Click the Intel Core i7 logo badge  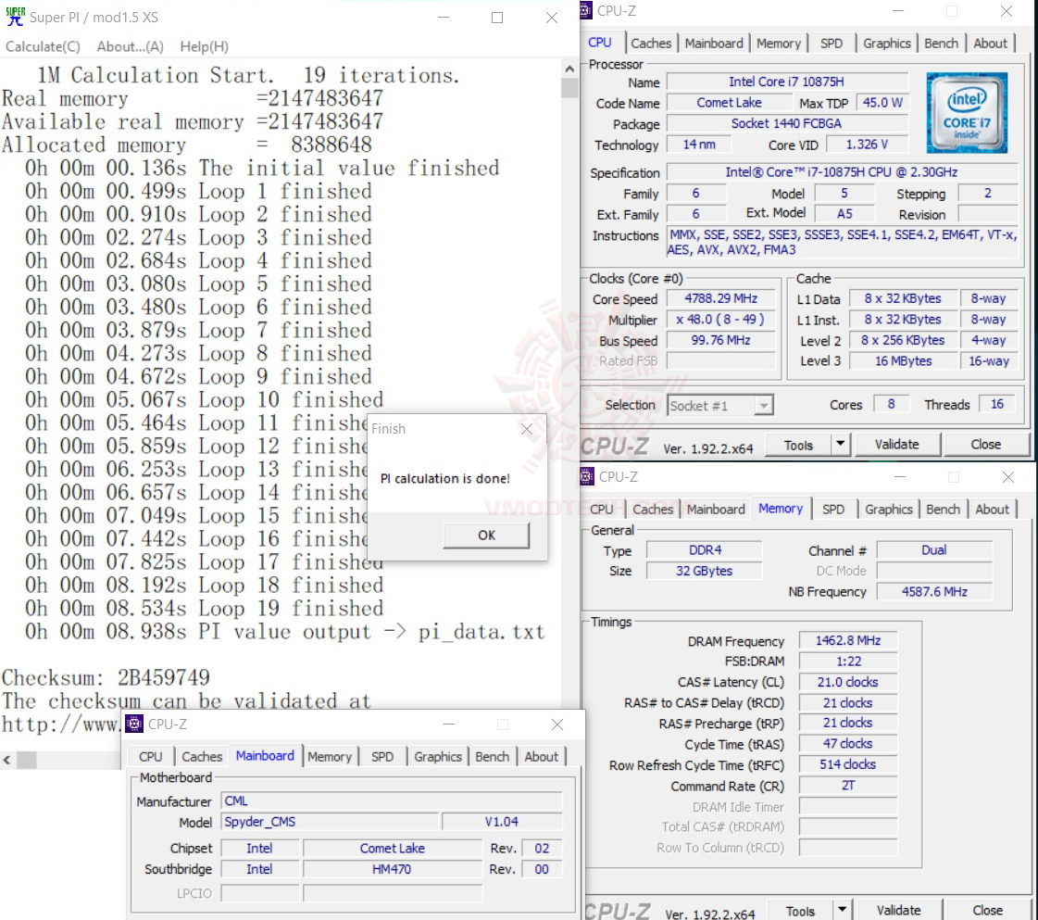coord(967,113)
